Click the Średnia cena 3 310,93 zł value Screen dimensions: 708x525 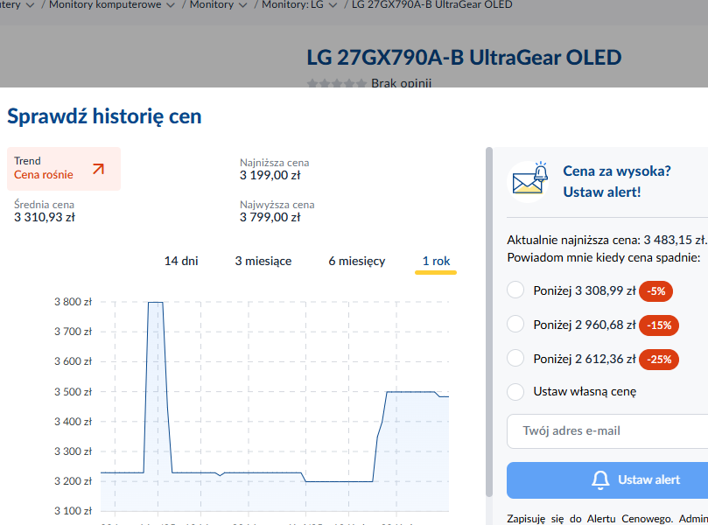(x=45, y=218)
